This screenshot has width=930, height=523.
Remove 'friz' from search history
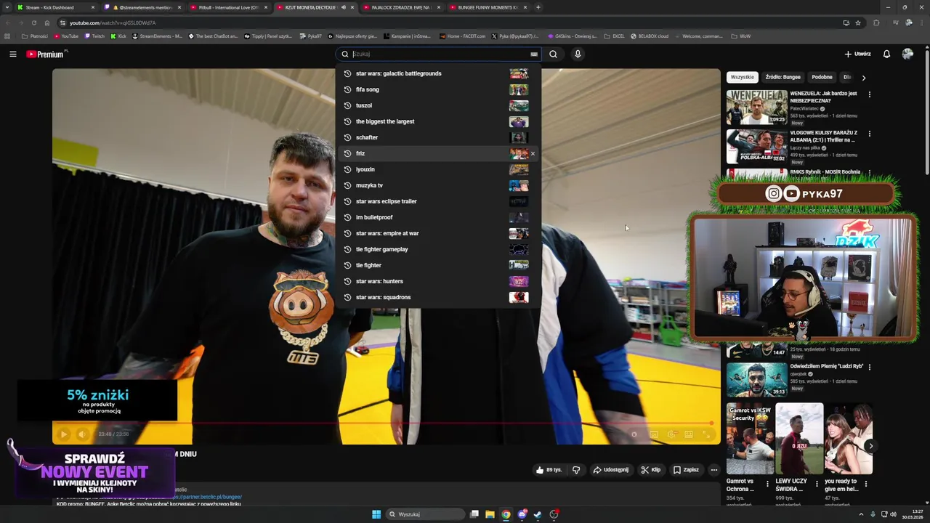point(533,153)
